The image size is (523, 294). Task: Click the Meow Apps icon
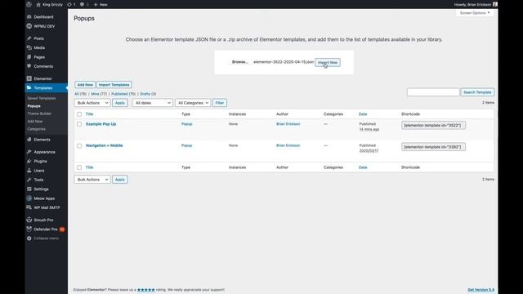coord(29,198)
